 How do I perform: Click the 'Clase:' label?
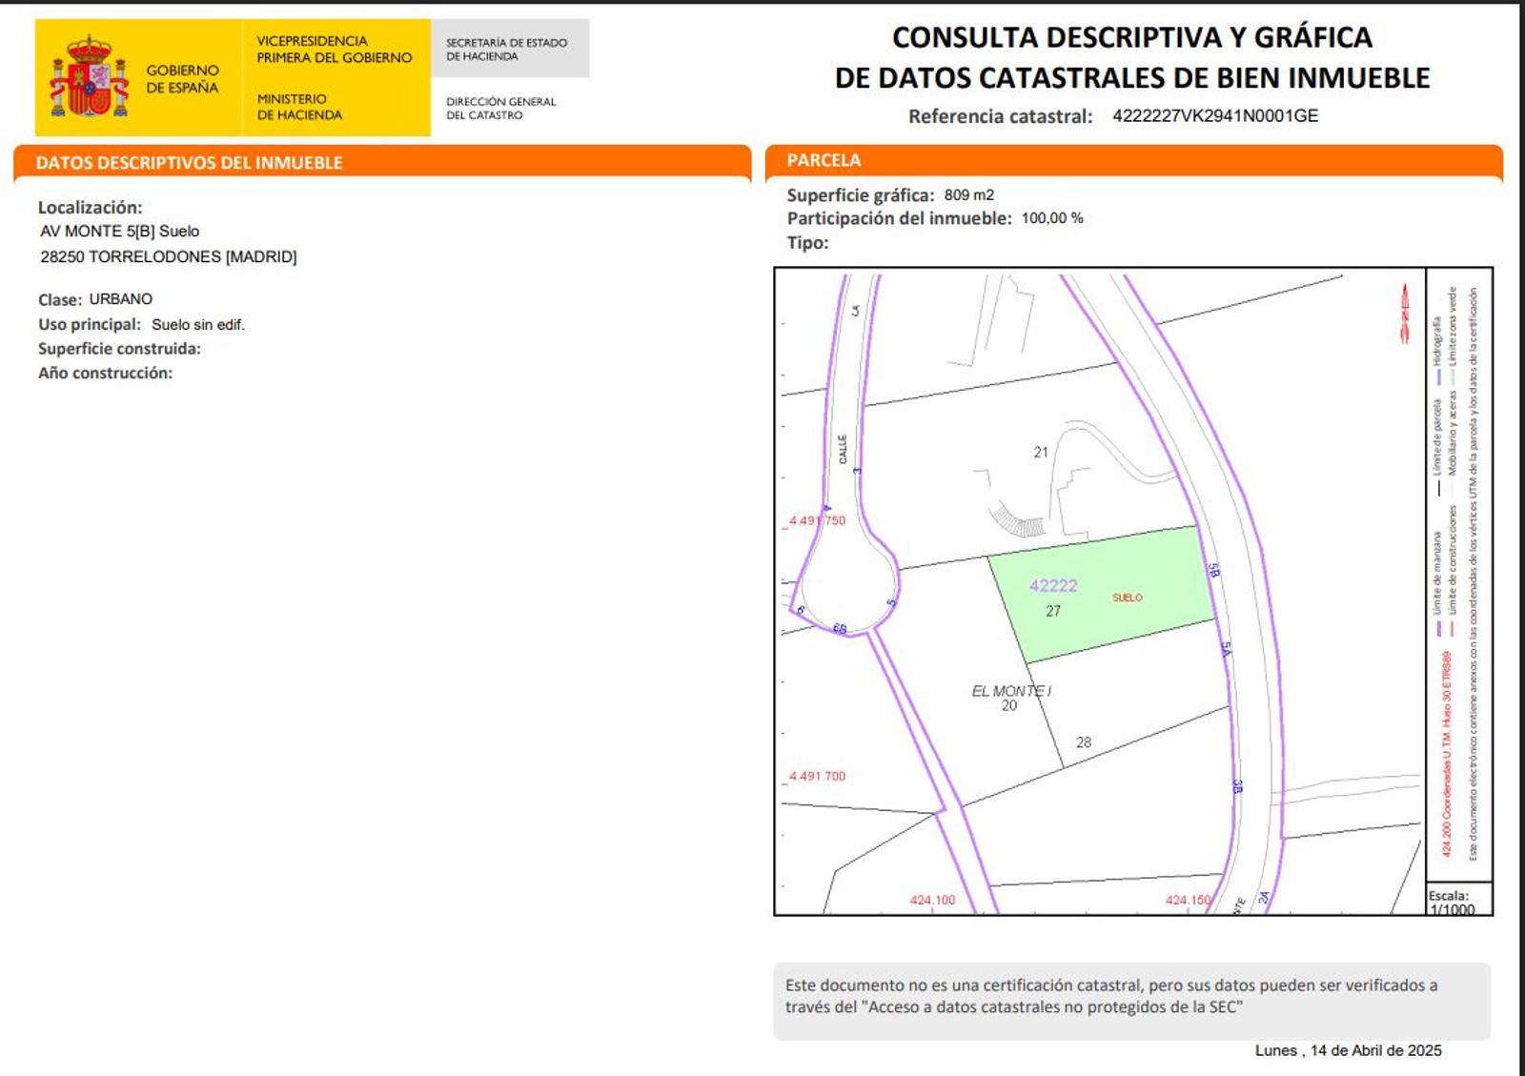(x=60, y=299)
